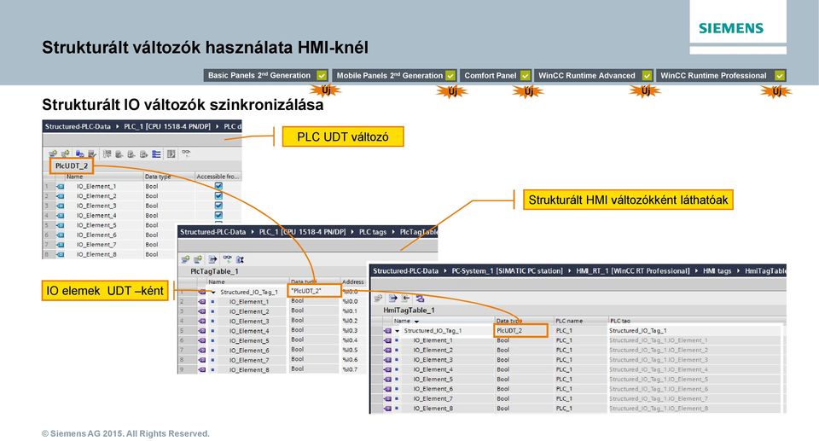Toggle the Accessible checkbox for IO_Element_2
Image resolution: width=819 pixels, height=441 pixels.
[218, 196]
